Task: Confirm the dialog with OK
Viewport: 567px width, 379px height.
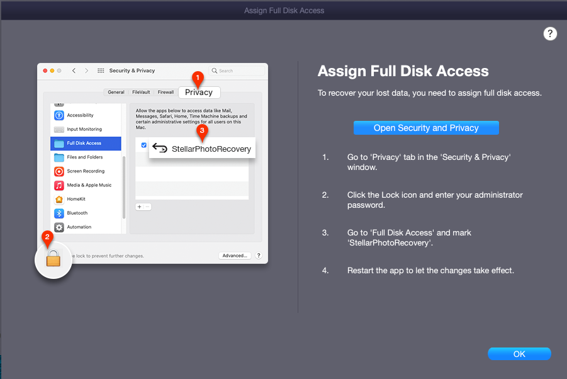Action: pyautogui.click(x=519, y=354)
